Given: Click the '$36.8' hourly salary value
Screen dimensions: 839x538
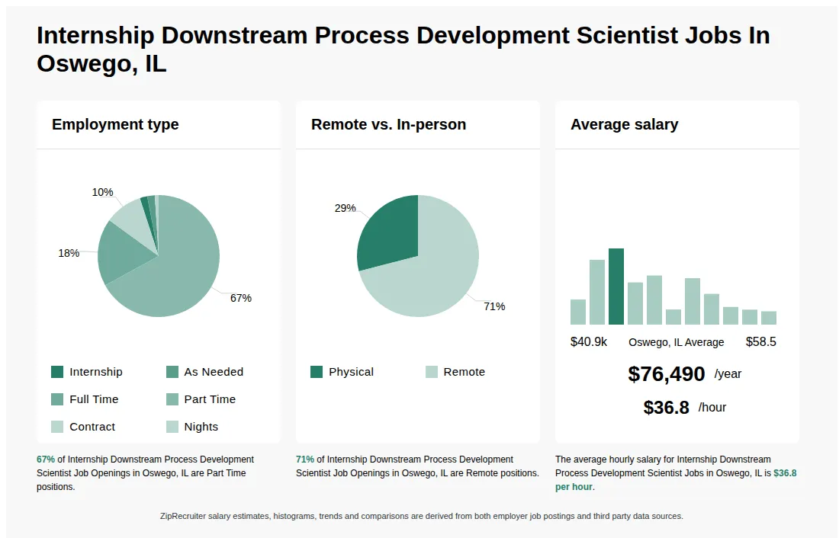Looking at the screenshot, I should (x=666, y=408).
